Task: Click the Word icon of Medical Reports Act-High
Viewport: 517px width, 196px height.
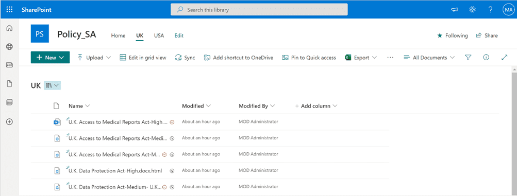Action: [57, 122]
